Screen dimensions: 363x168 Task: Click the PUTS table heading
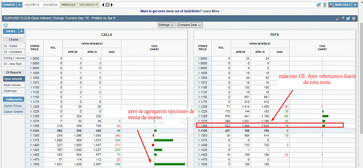click(x=275, y=34)
